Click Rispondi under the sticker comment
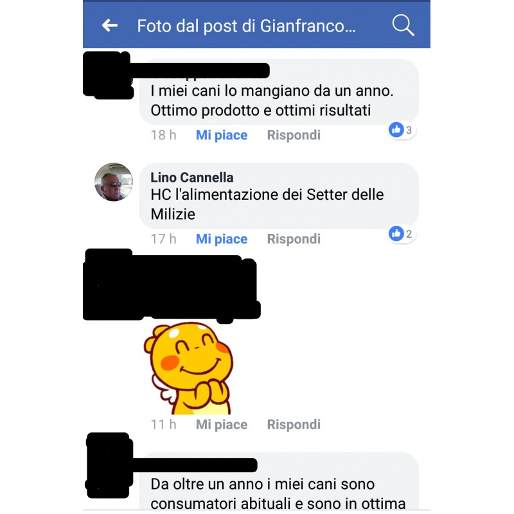514x514 pixels. pos(294,425)
